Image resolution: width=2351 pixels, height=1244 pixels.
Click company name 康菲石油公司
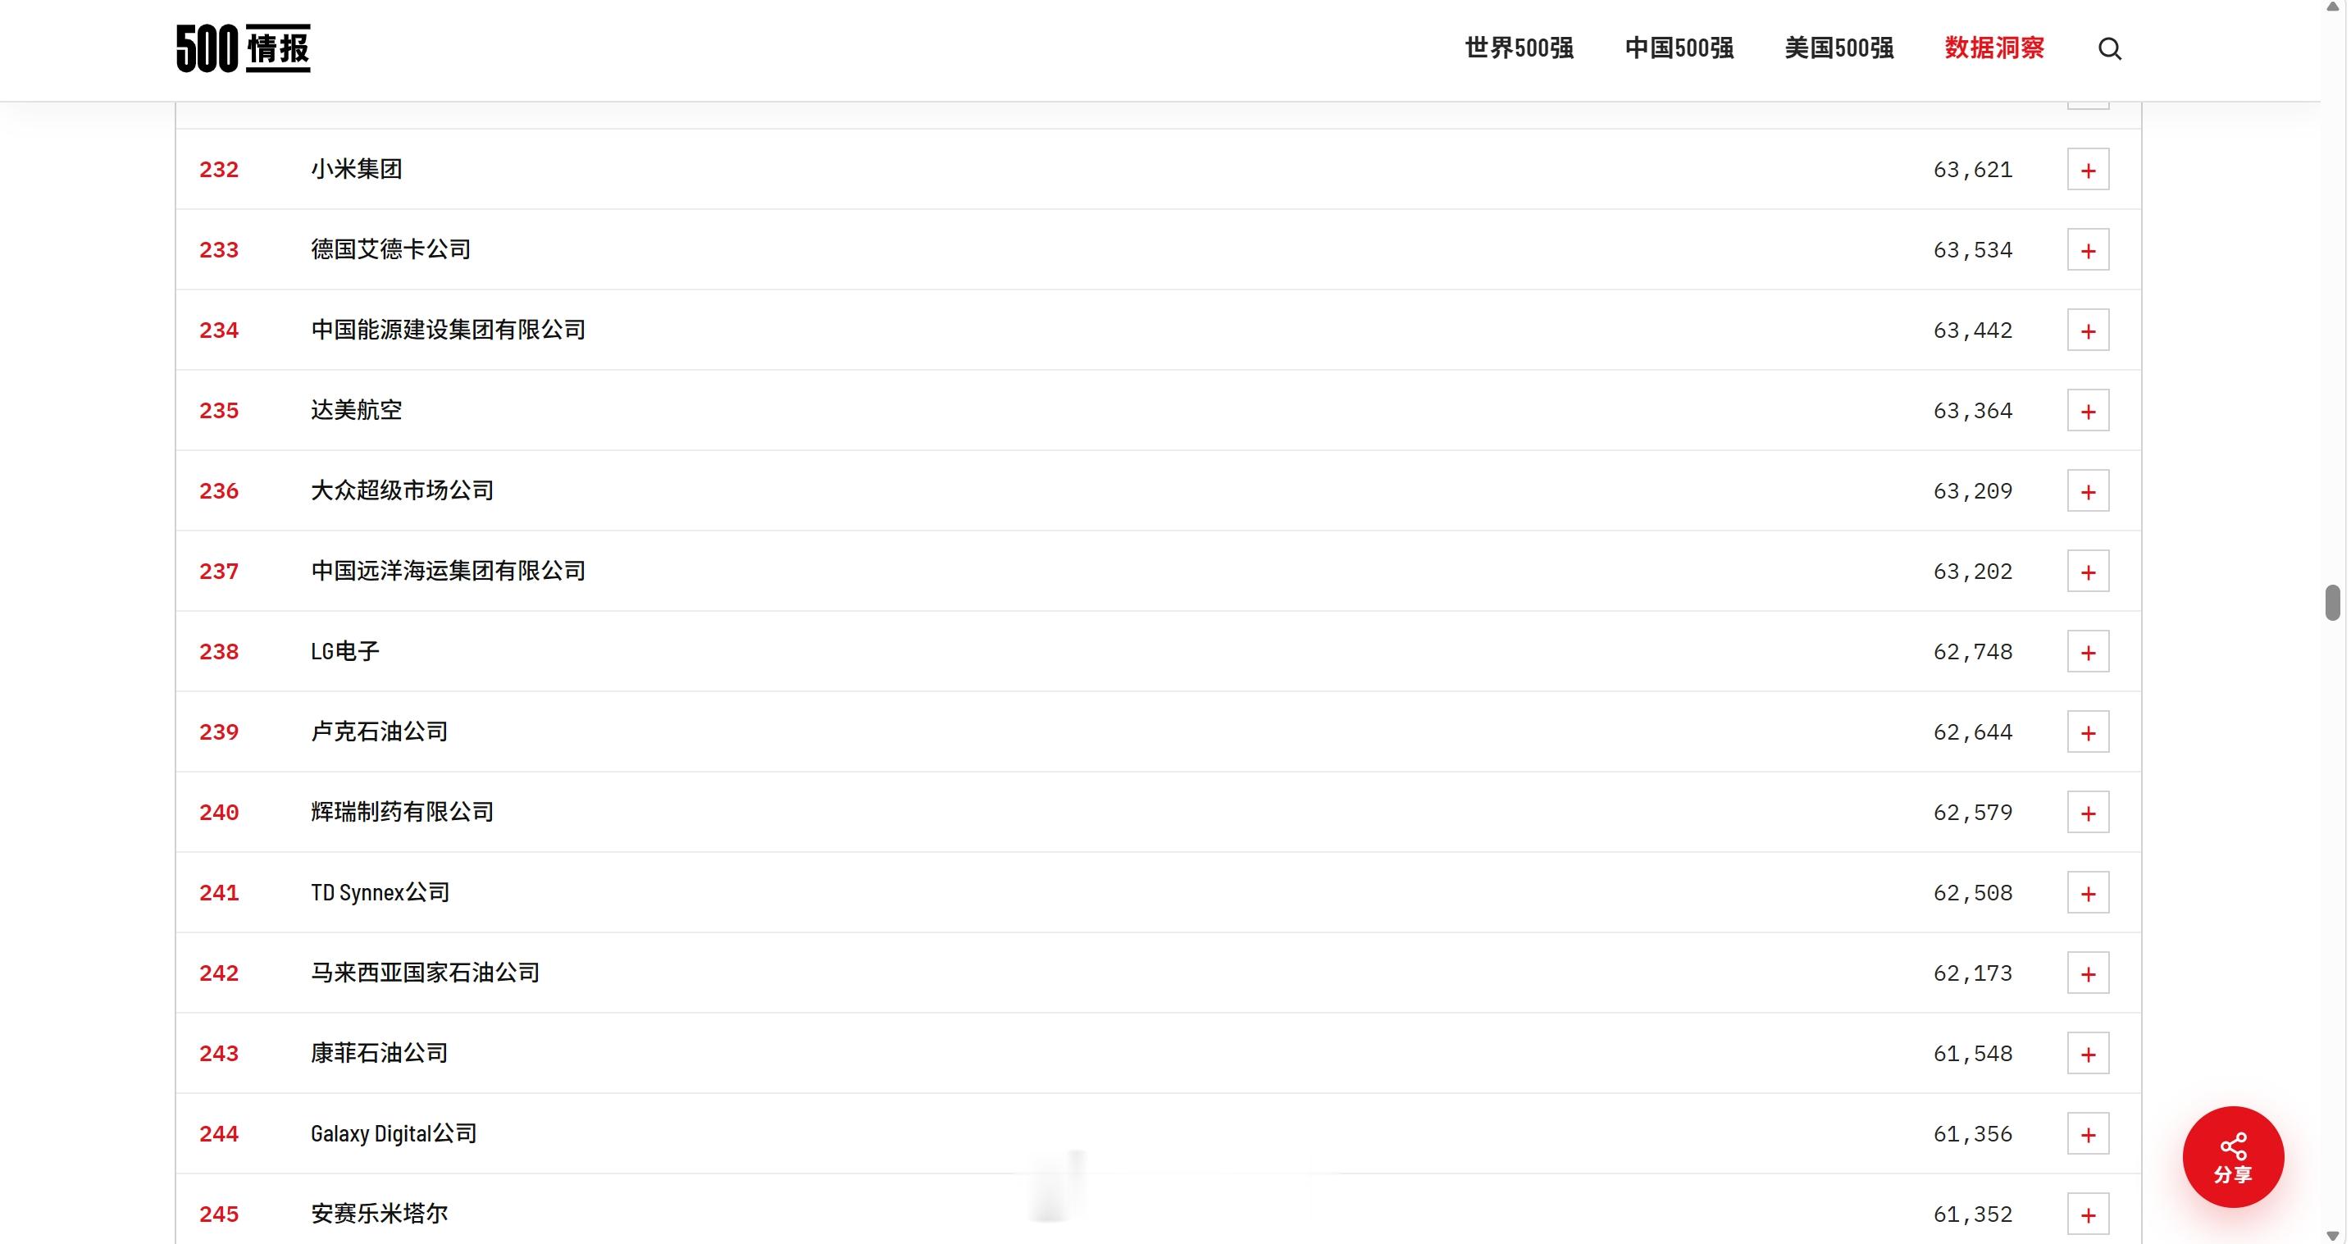pyautogui.click(x=379, y=1053)
